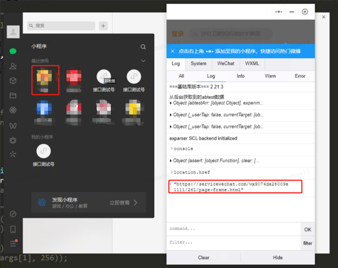Switch to the WXML tab
338x268 pixels.
[x=252, y=63]
